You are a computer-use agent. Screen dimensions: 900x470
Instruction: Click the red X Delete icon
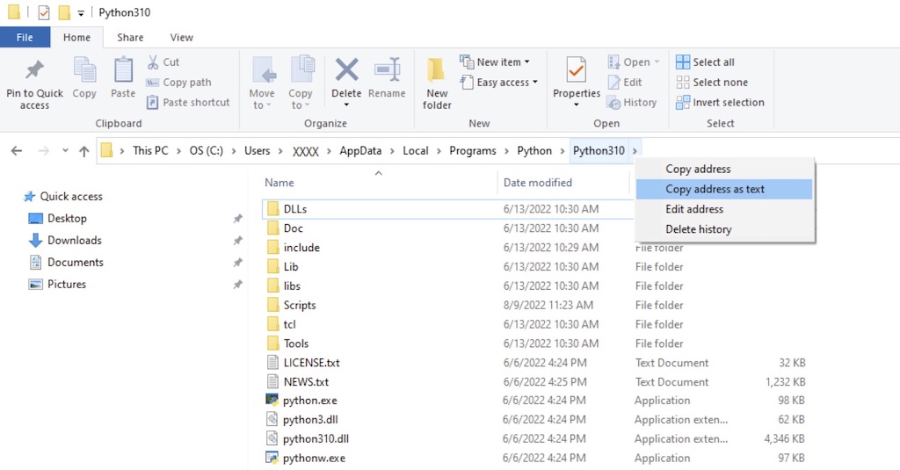[x=346, y=70]
